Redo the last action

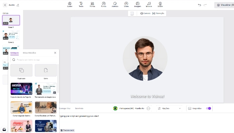coord(205,5)
